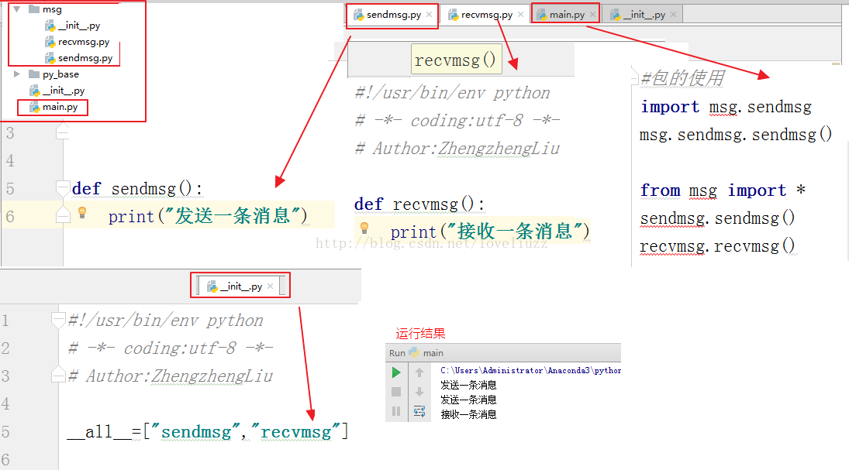The image size is (849, 470).
Task: Select the lower __init__.py editor tab
Action: pyautogui.click(x=241, y=286)
